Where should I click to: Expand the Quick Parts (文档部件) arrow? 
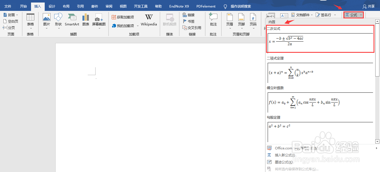[312, 15]
